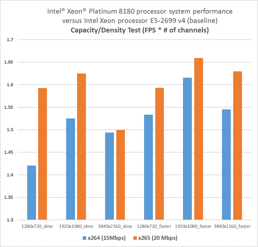Click the bold Capacity/Density Test subtitle
The image size is (258, 247).
140,30
